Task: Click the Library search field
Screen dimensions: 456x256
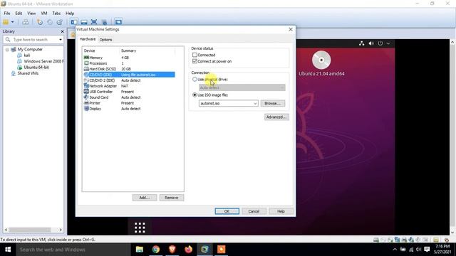Action: tap(33, 40)
